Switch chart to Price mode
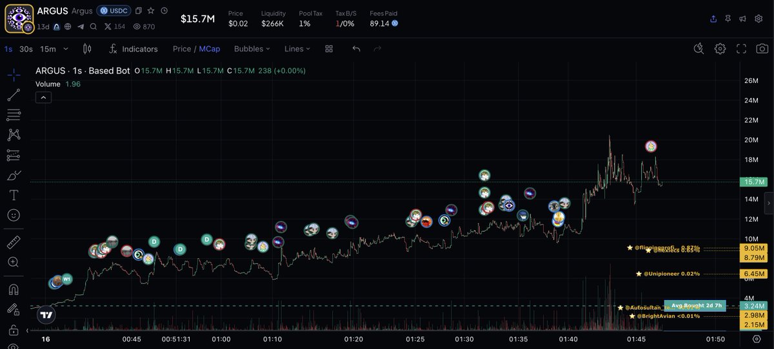The image size is (774, 349). pyautogui.click(x=181, y=49)
